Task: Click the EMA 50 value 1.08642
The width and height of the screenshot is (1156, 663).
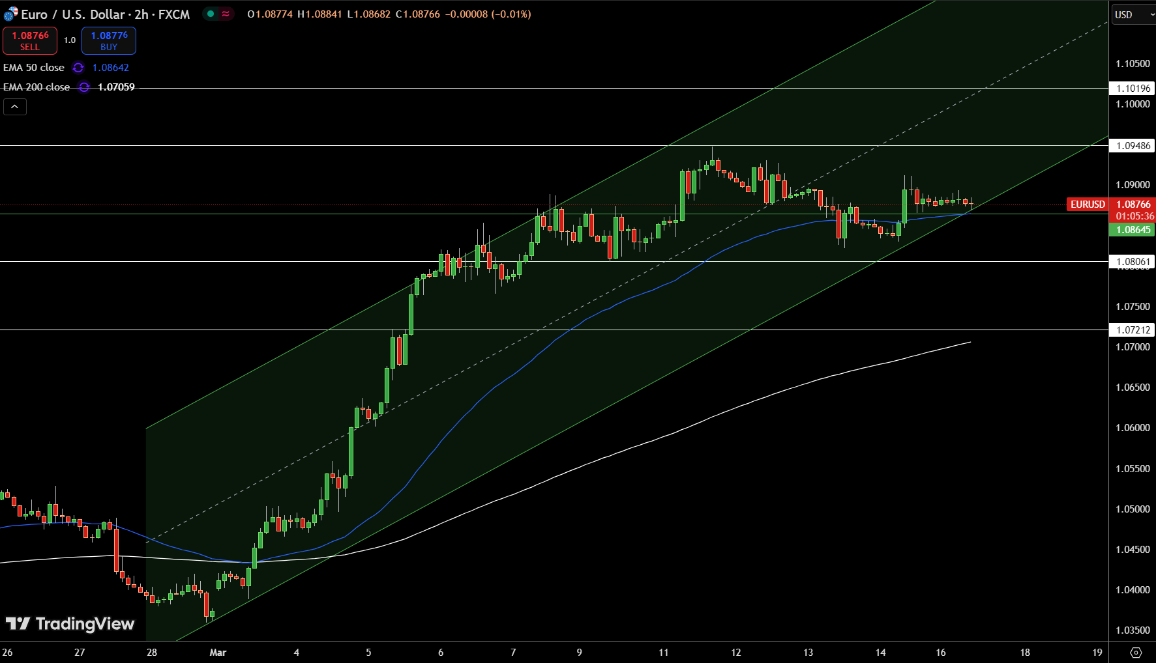Action: click(111, 68)
